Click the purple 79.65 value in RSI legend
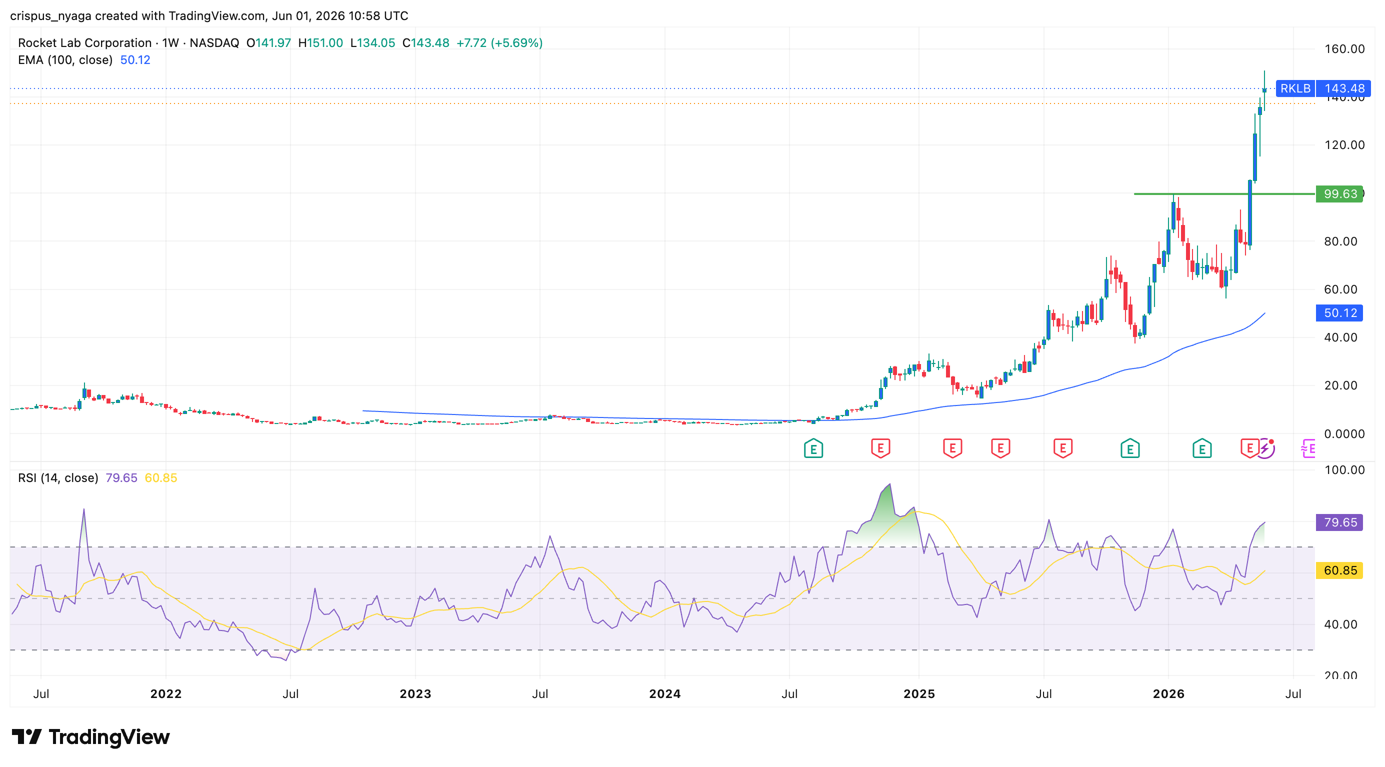This screenshot has height=767, width=1385. coord(121,478)
